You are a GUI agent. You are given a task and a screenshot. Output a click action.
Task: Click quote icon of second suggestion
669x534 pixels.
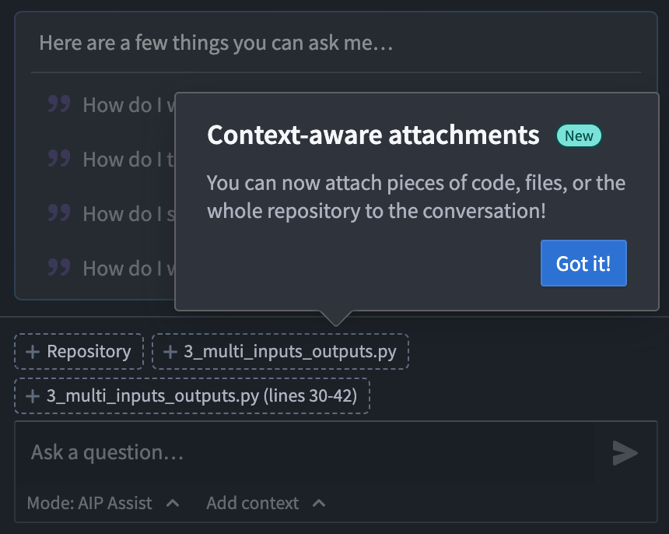(59, 158)
